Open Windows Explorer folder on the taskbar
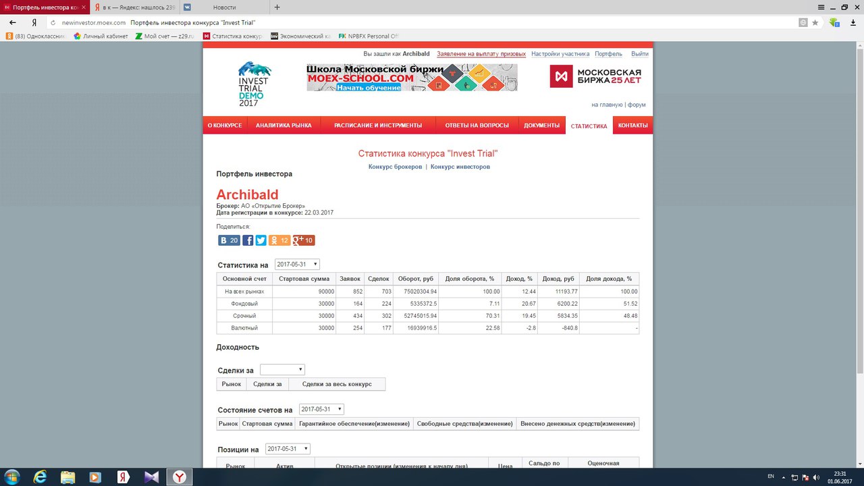The image size is (864, 486). click(x=67, y=477)
